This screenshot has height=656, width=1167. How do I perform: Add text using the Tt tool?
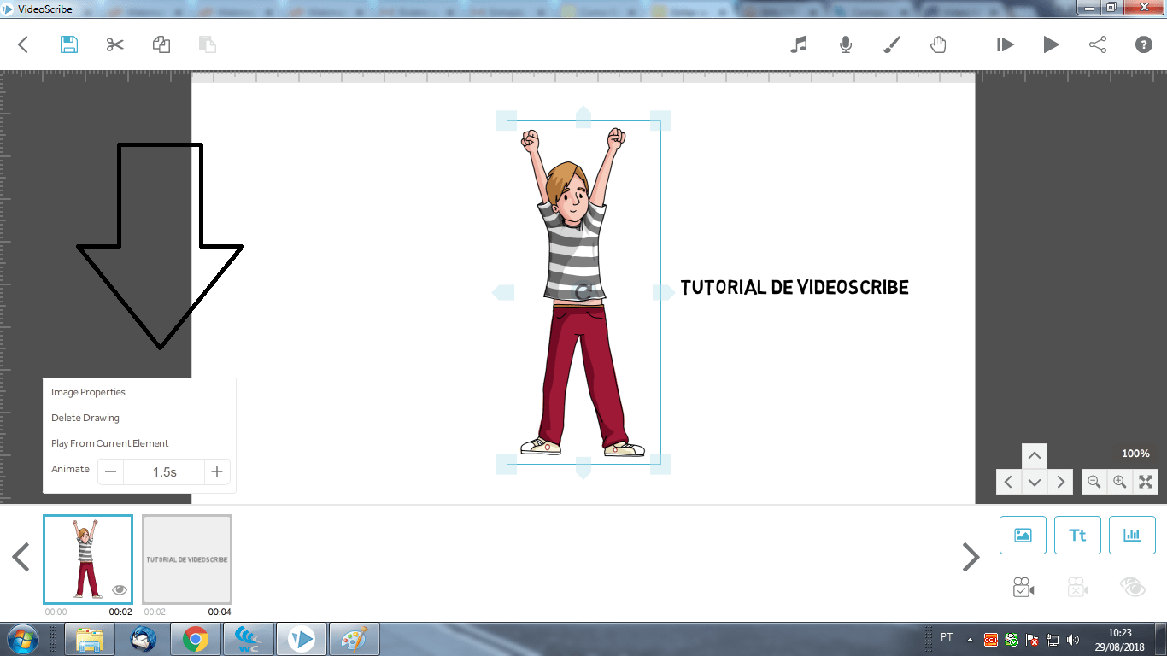tap(1077, 535)
